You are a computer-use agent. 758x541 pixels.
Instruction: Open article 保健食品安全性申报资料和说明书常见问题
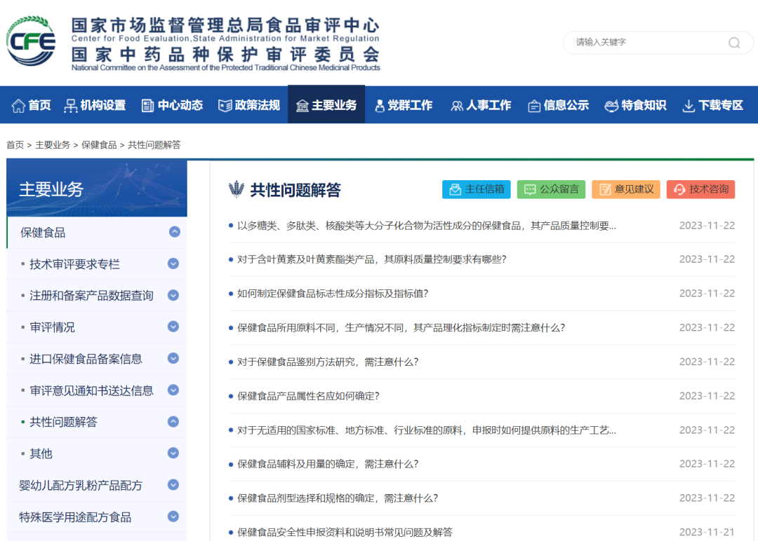pos(345,533)
